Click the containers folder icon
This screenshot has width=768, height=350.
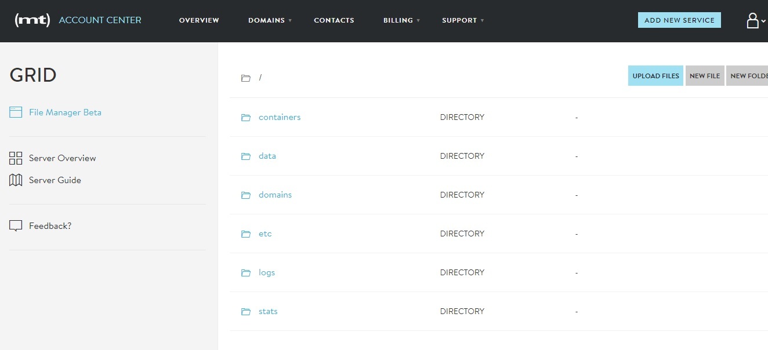(x=246, y=118)
